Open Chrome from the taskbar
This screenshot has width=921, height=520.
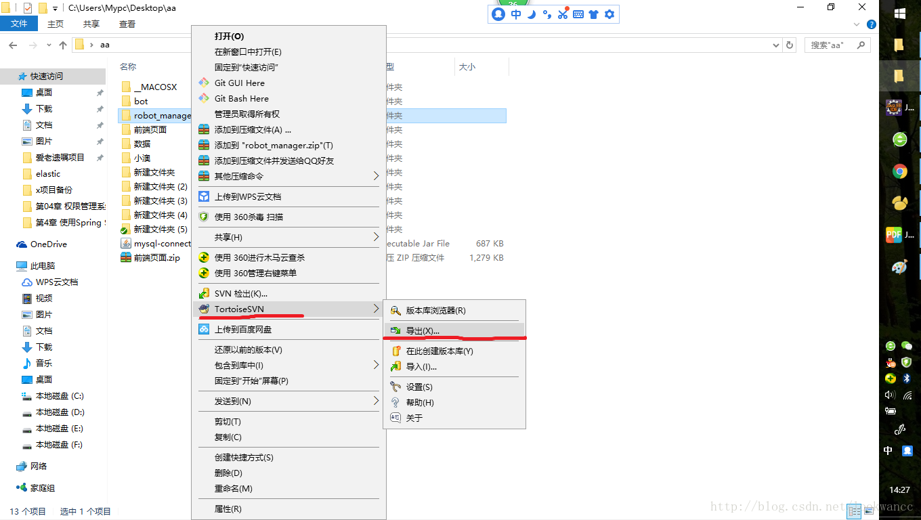[x=899, y=171]
